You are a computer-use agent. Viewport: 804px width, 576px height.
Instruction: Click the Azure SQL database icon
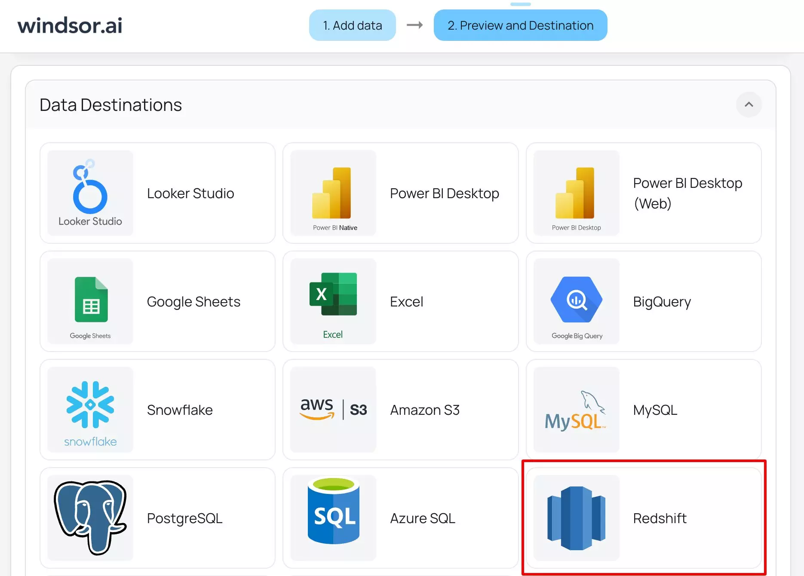tap(333, 518)
